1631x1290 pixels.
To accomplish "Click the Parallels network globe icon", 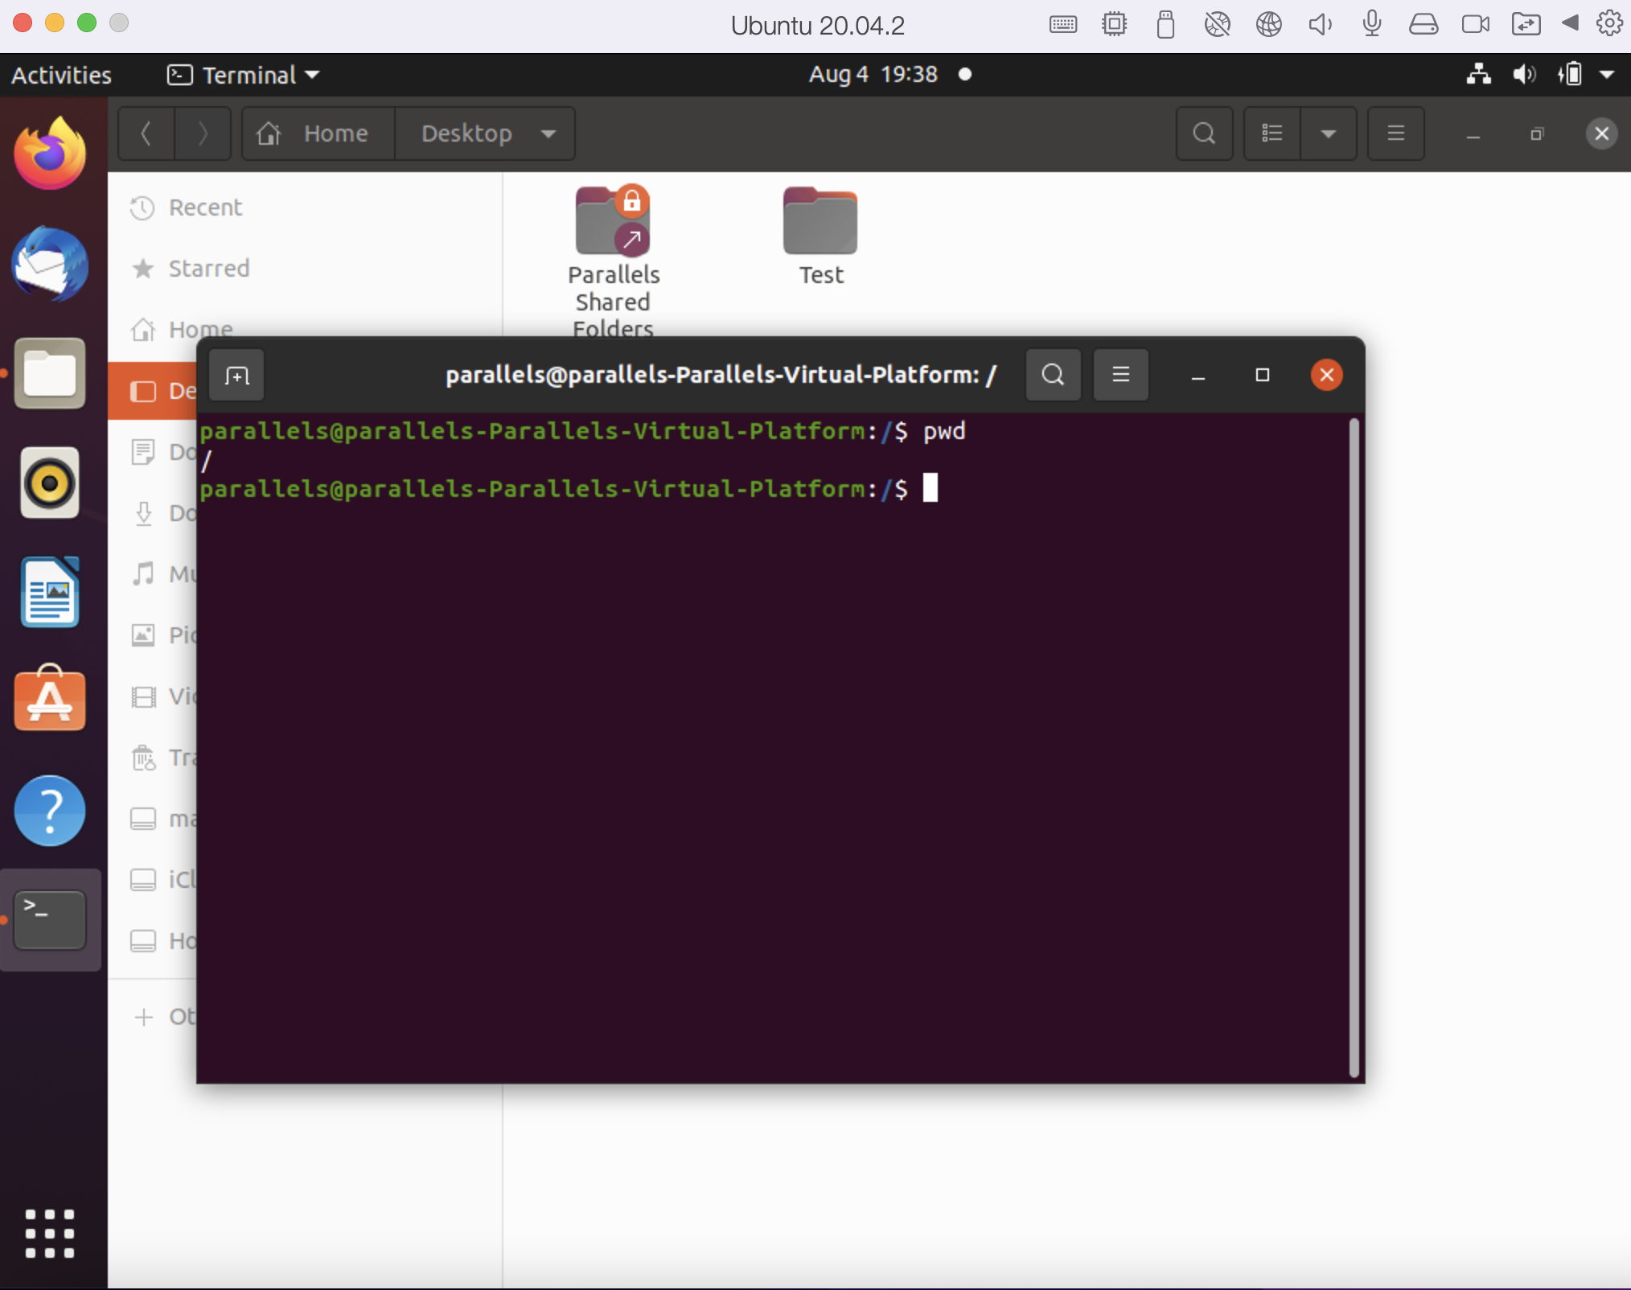I will coord(1268,24).
